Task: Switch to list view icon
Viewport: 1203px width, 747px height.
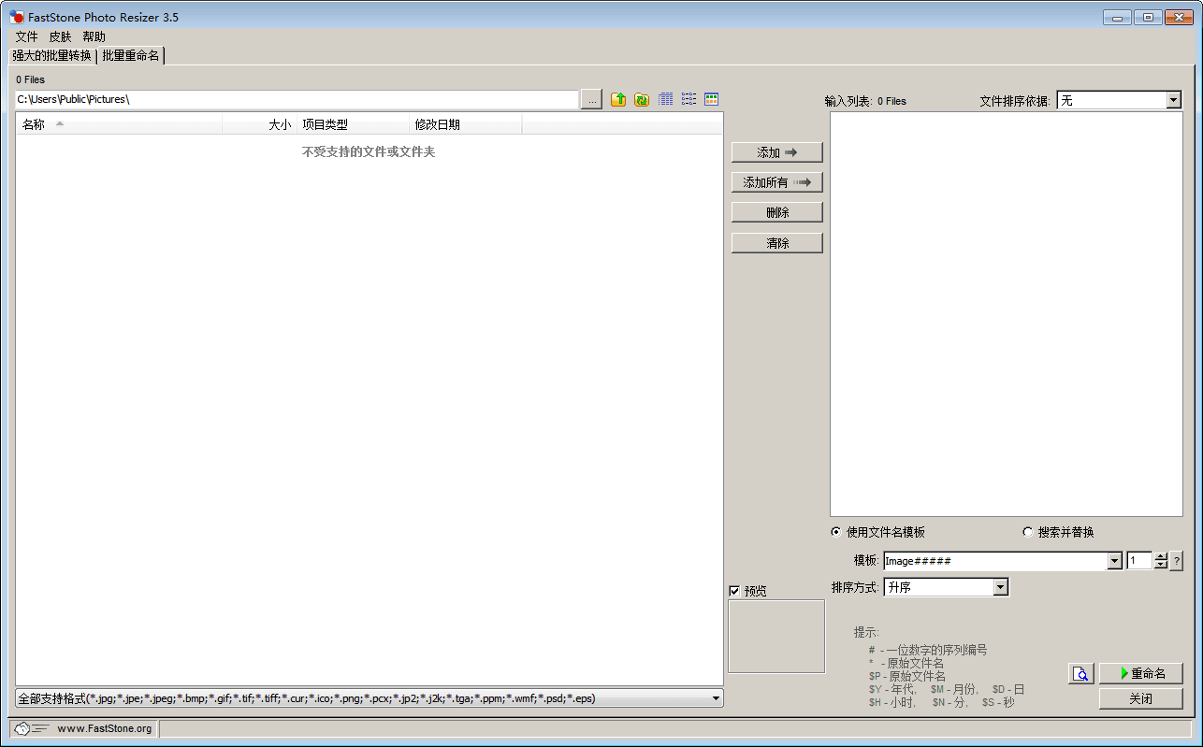Action: [688, 99]
